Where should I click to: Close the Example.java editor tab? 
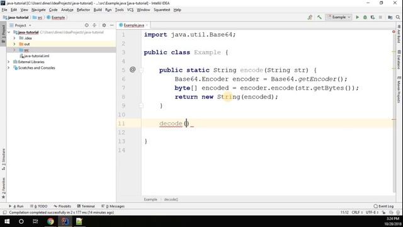(147, 25)
